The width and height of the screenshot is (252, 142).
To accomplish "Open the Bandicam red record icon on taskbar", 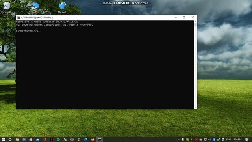I will [72, 140].
